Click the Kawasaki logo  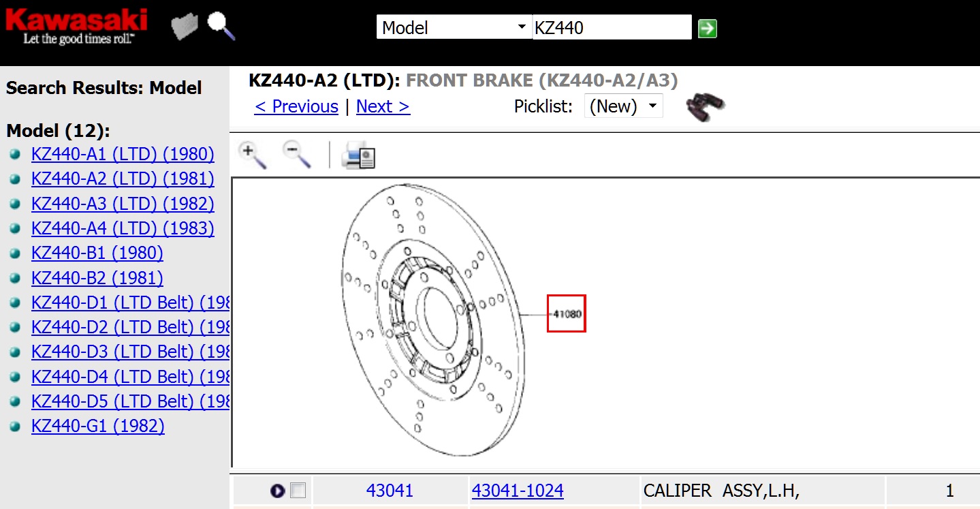[x=76, y=26]
